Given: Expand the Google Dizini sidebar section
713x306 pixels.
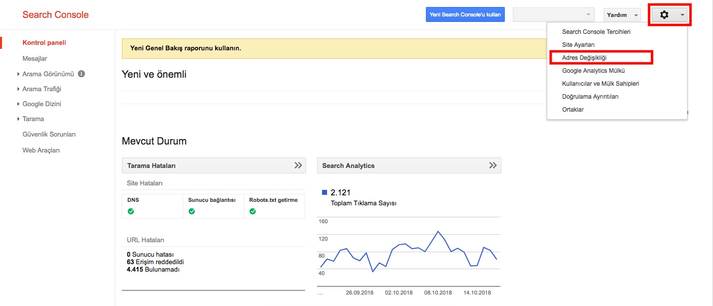Looking at the screenshot, I should (18, 104).
